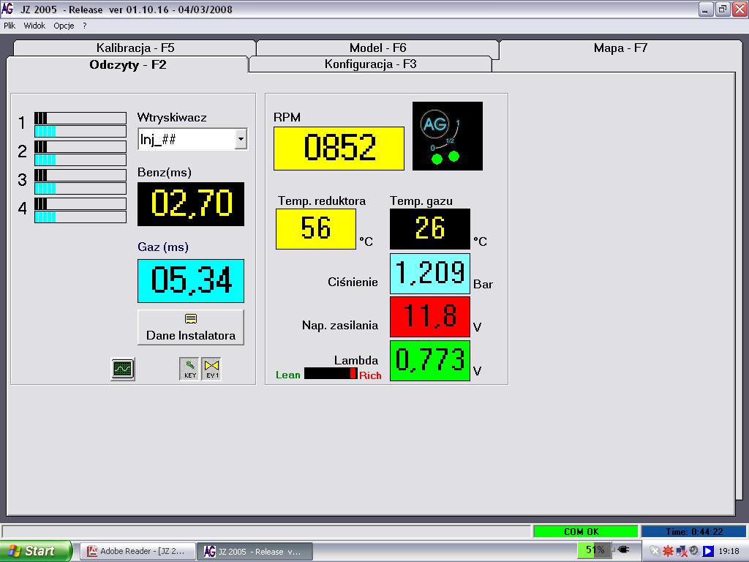Click the grey X bubble tray icon
The width and height of the screenshot is (749, 562).
tap(655, 551)
